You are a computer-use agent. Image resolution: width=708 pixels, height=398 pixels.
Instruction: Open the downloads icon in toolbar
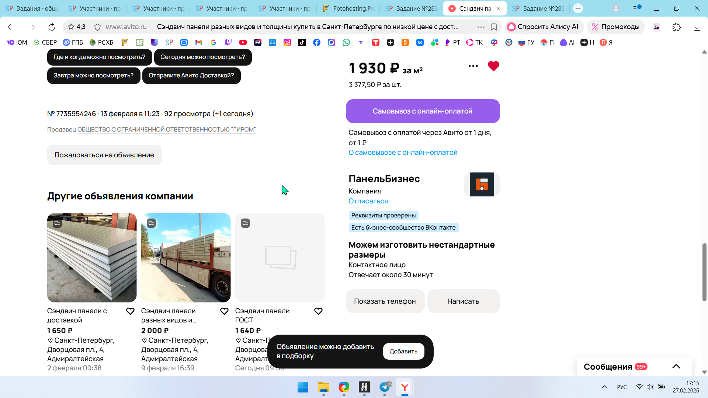(x=697, y=27)
